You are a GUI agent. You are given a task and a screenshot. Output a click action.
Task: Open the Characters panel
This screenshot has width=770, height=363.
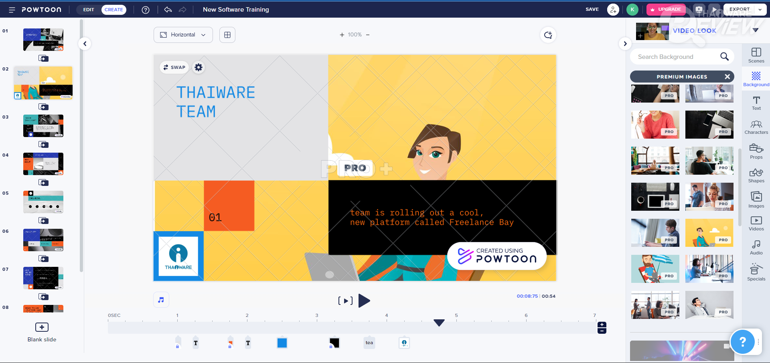pyautogui.click(x=756, y=127)
